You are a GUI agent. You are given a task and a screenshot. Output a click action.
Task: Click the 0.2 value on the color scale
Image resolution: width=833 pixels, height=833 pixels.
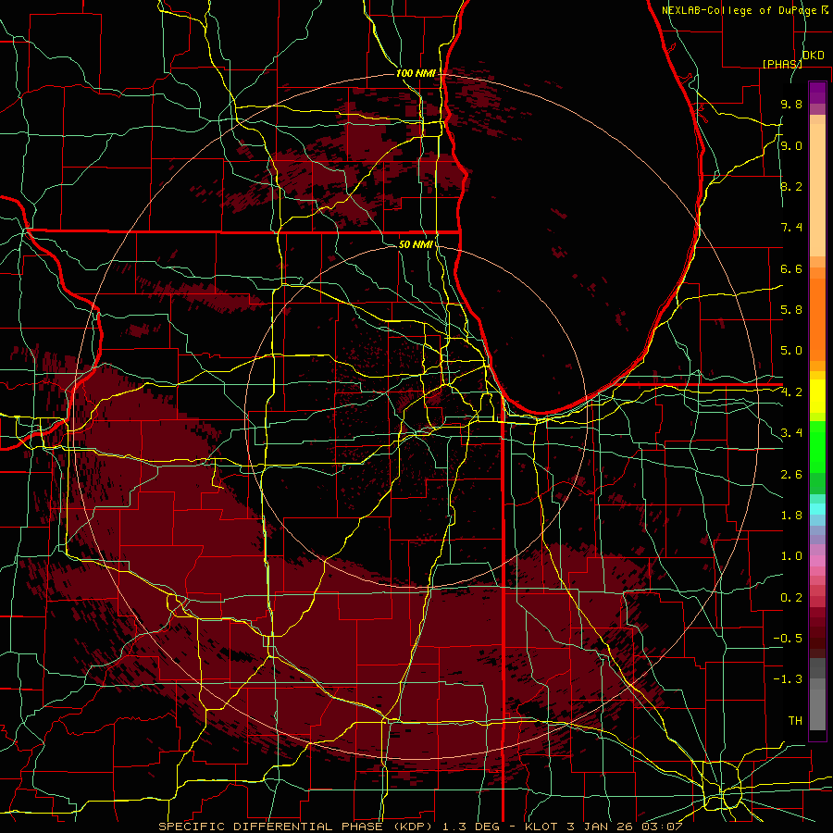[791, 598]
